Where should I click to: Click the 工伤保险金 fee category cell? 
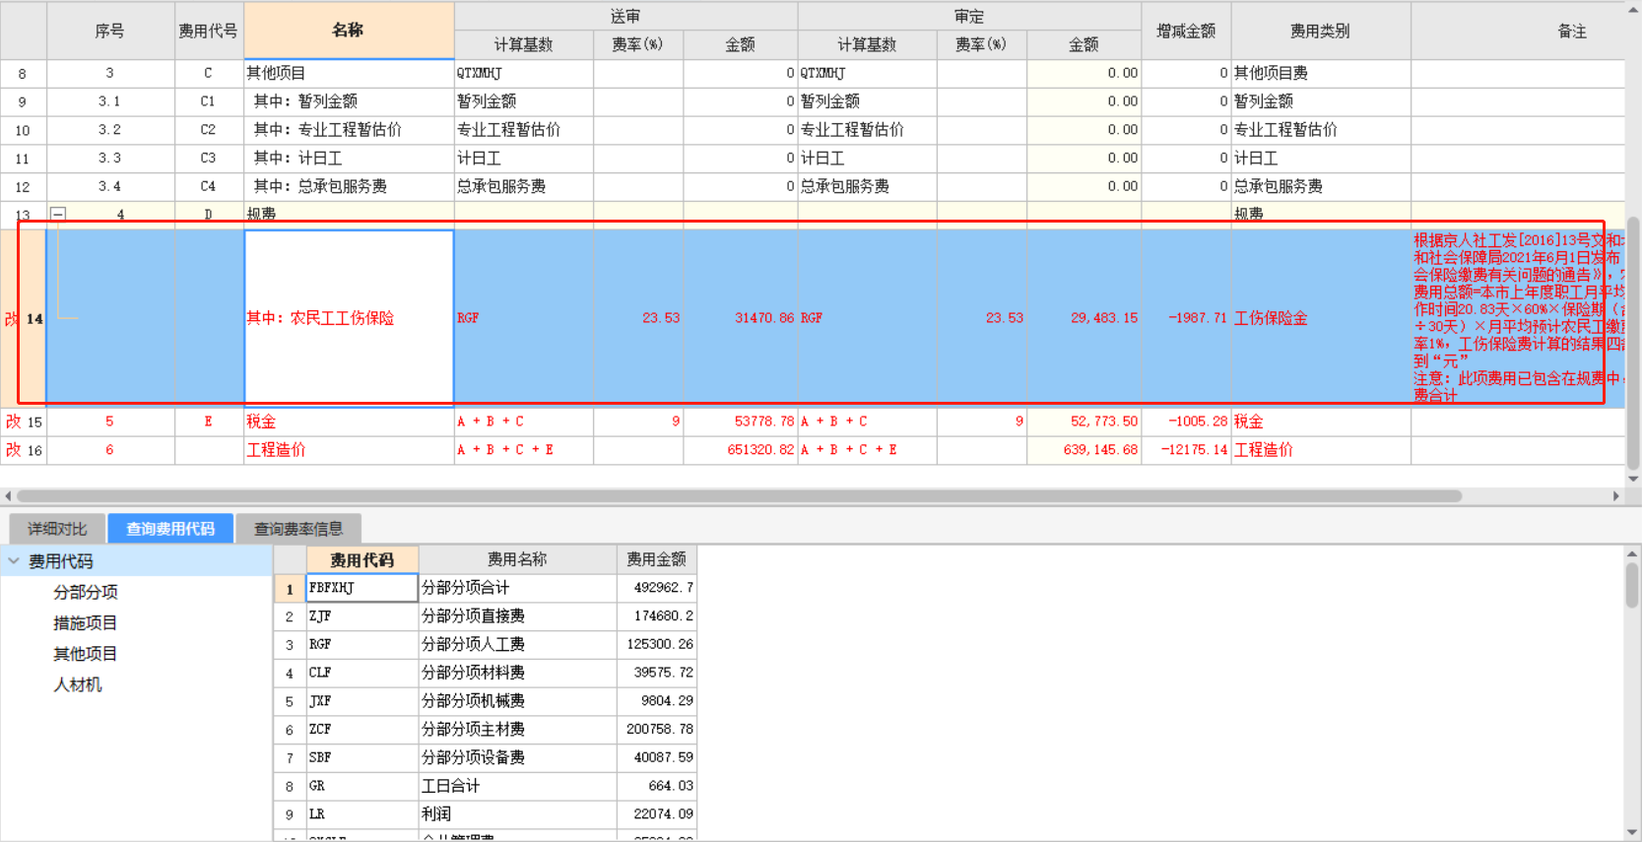1321,317
